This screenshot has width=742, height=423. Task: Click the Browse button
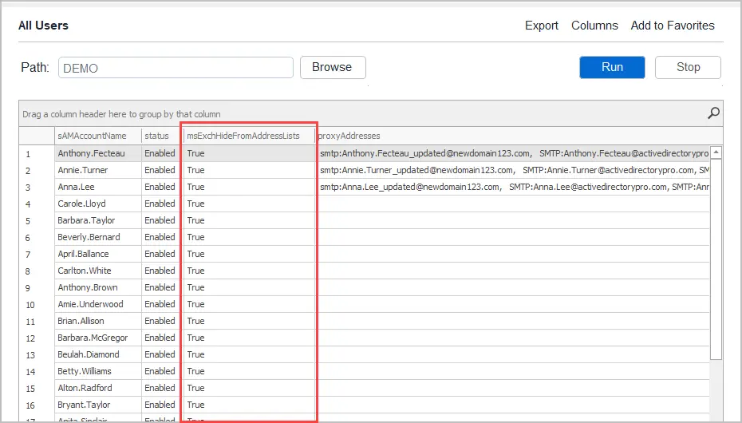pos(333,67)
